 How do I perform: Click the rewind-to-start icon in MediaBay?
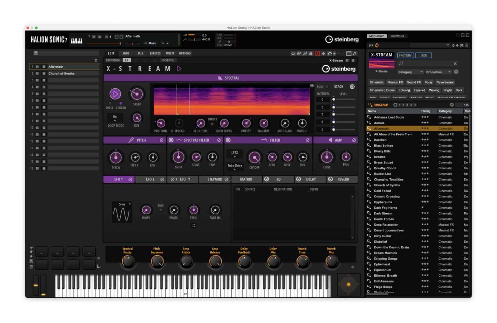click(x=371, y=45)
